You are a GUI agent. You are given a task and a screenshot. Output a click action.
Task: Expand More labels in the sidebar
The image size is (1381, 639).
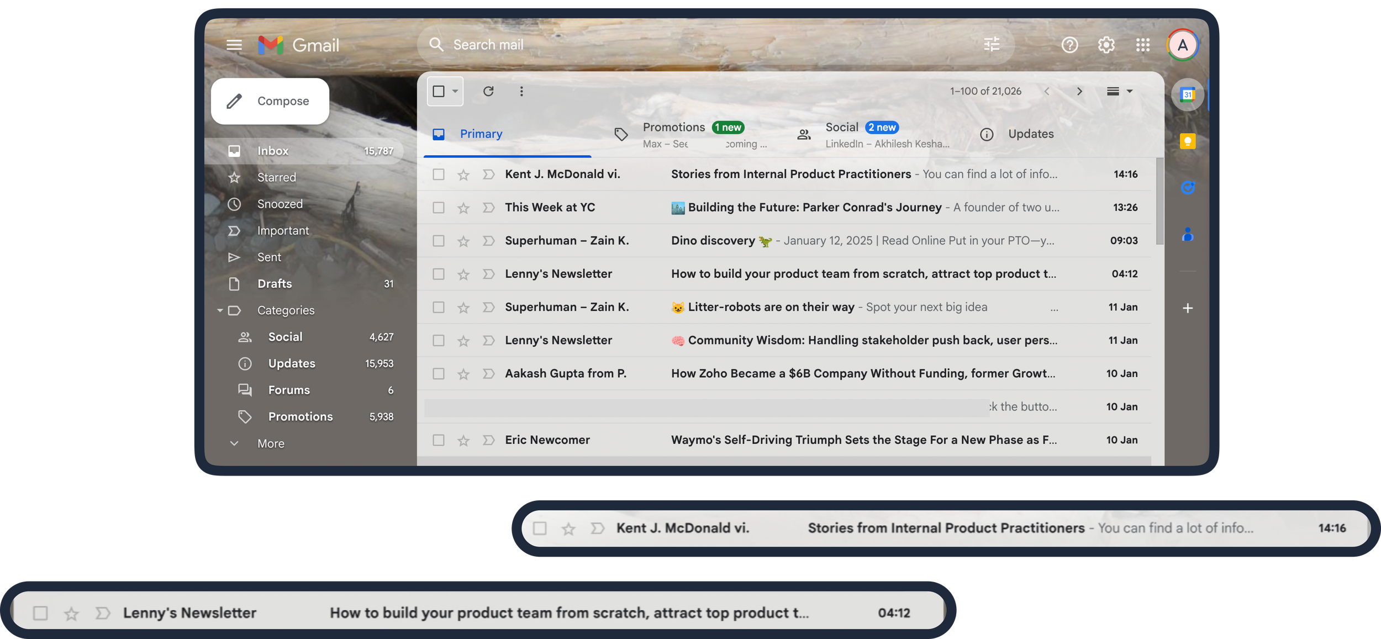click(x=270, y=443)
